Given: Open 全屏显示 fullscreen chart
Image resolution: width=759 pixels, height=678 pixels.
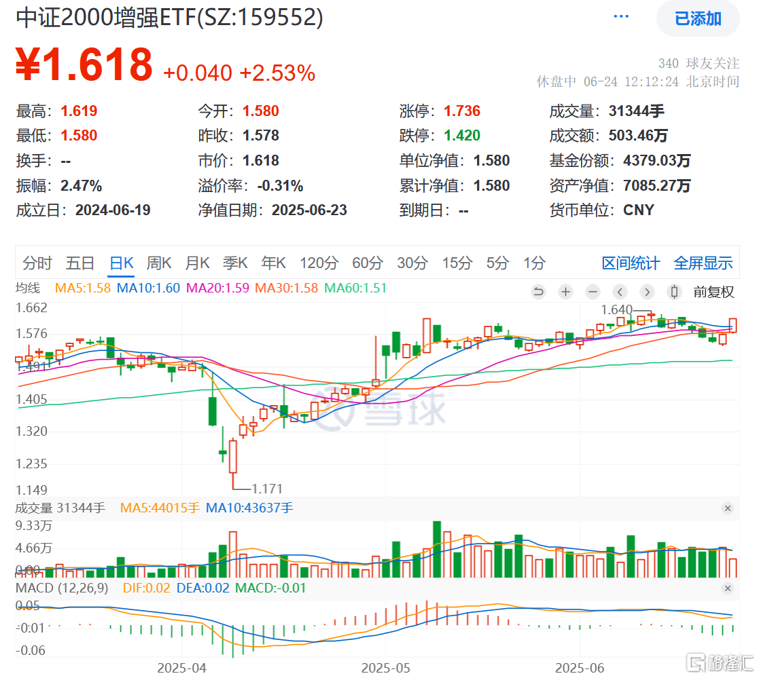Looking at the screenshot, I should (x=703, y=263).
